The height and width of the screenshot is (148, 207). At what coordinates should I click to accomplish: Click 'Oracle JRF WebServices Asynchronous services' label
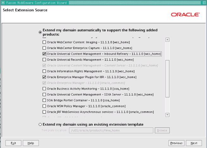pos(100,112)
